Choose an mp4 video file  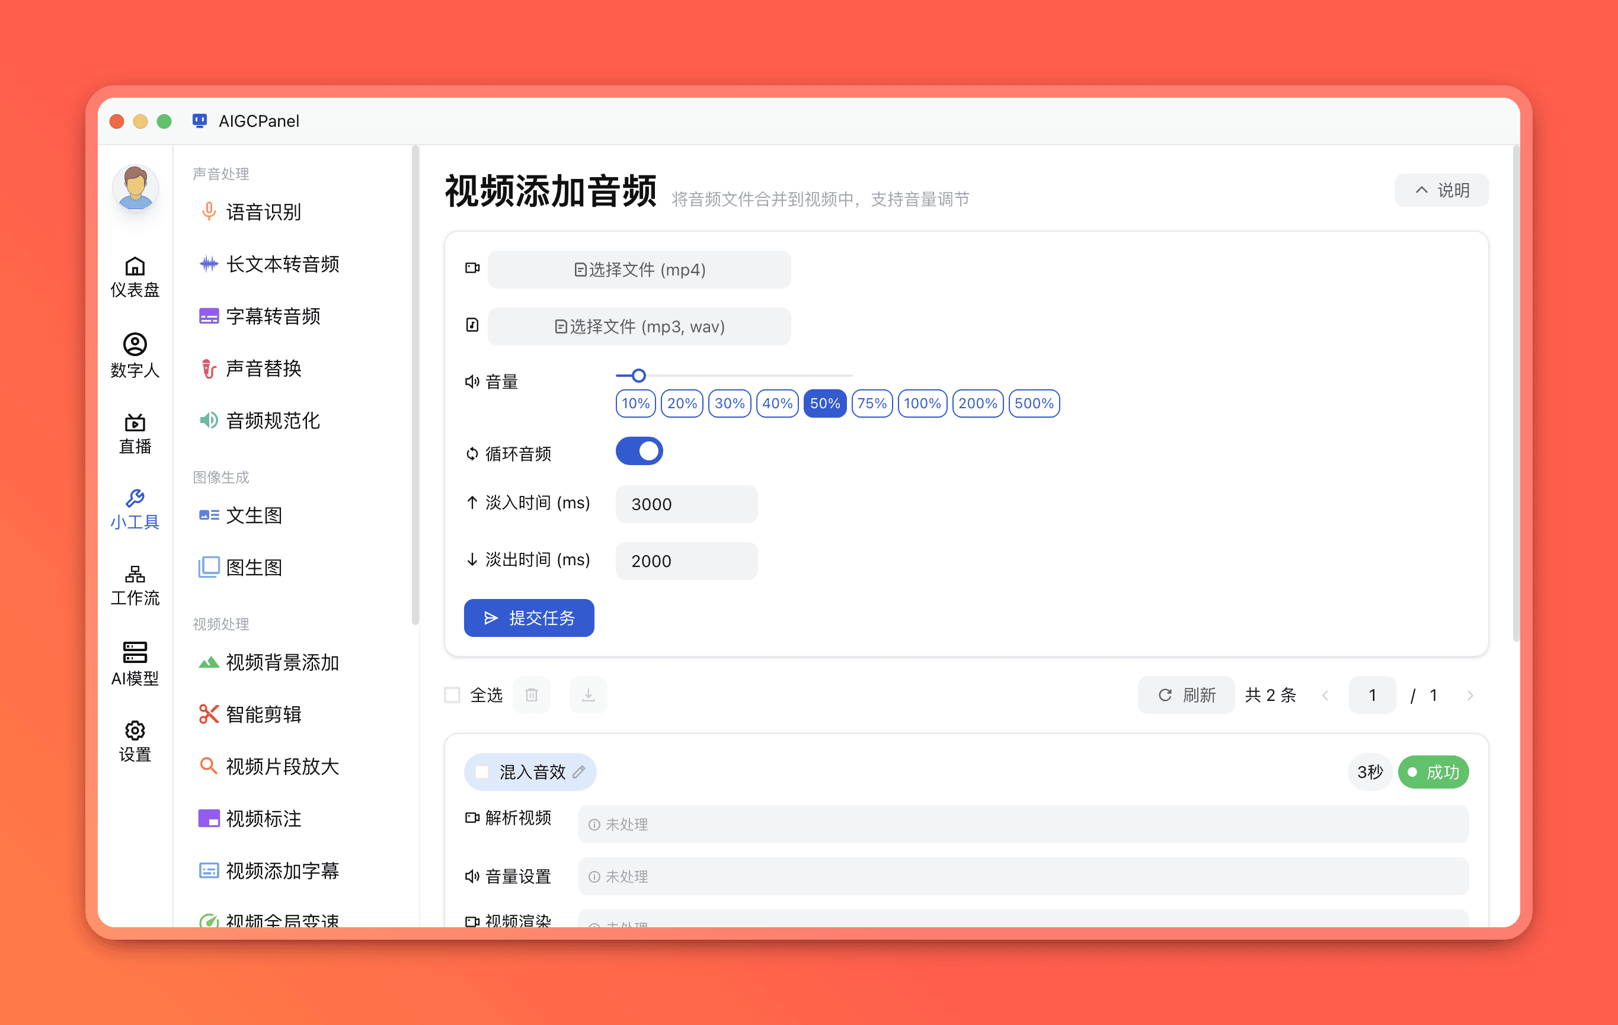(x=639, y=270)
